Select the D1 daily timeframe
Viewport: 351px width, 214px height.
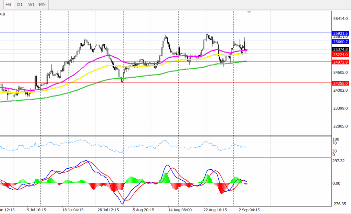(x=20, y=4)
